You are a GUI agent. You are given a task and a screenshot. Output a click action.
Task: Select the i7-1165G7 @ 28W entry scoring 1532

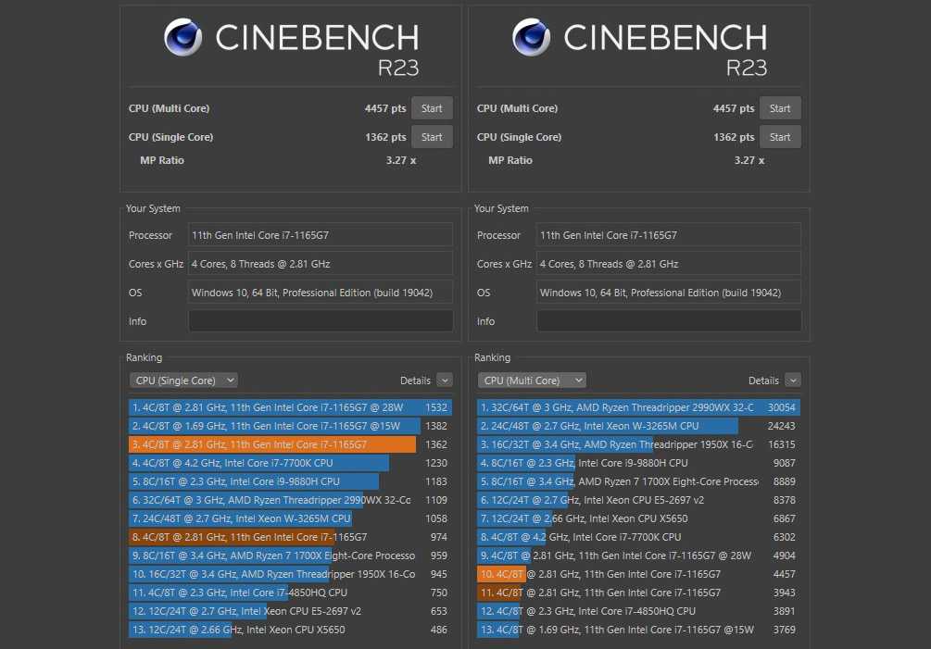click(289, 407)
